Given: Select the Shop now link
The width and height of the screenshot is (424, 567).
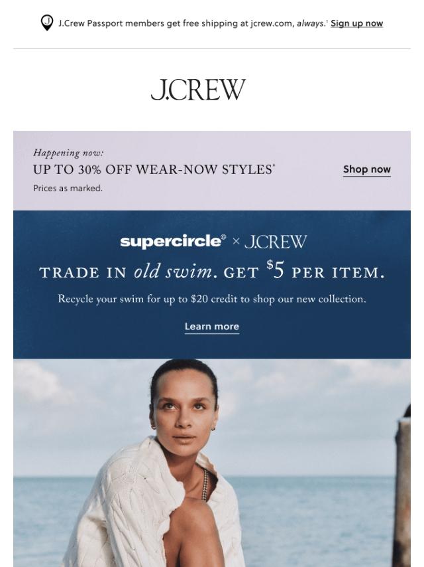Looking at the screenshot, I should (x=366, y=169).
